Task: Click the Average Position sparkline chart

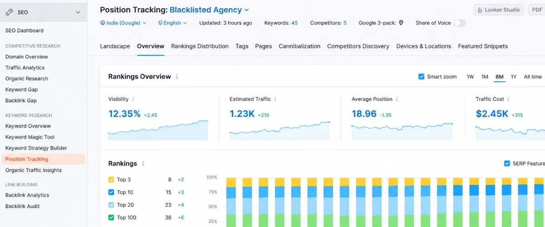Action: tap(402, 131)
